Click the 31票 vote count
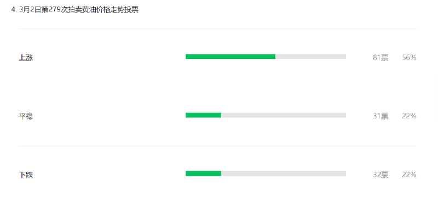The width and height of the screenshot is (438, 198). point(381,116)
